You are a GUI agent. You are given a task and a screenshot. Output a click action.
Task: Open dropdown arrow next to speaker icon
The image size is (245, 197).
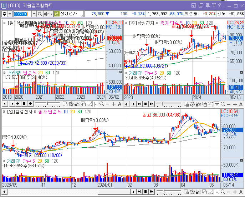tap(51, 14)
